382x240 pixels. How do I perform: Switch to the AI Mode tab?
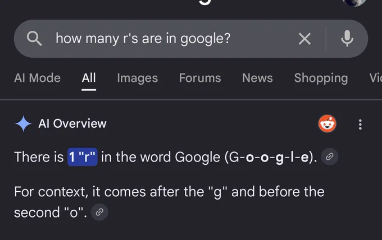37,78
